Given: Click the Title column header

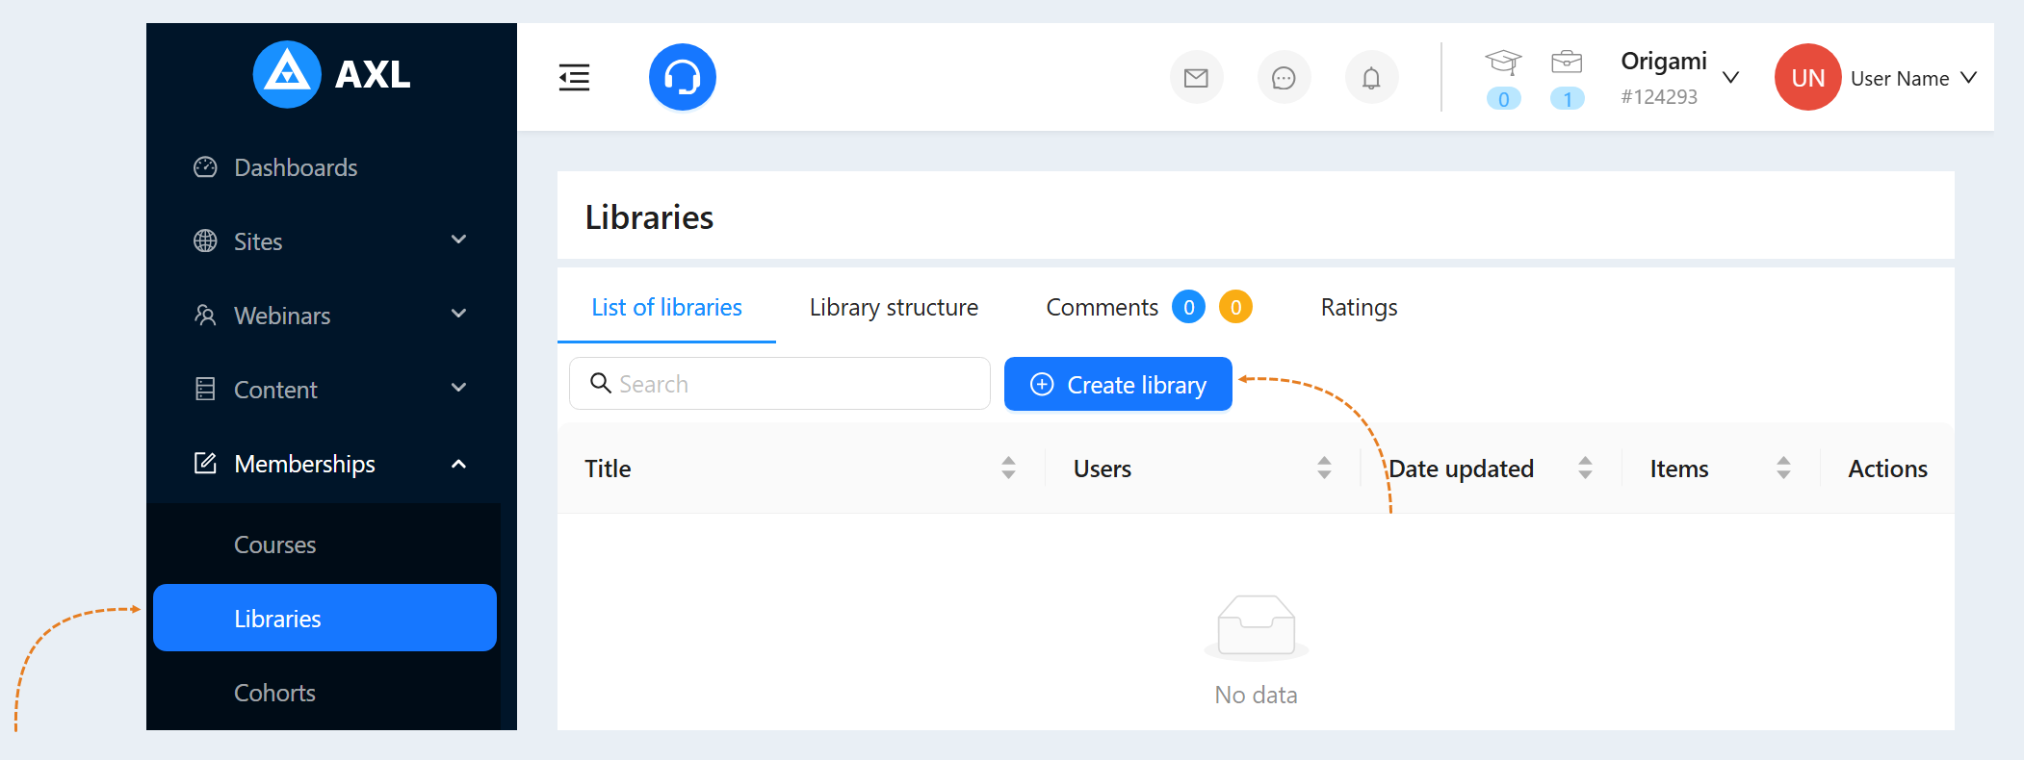Looking at the screenshot, I should [x=608, y=469].
